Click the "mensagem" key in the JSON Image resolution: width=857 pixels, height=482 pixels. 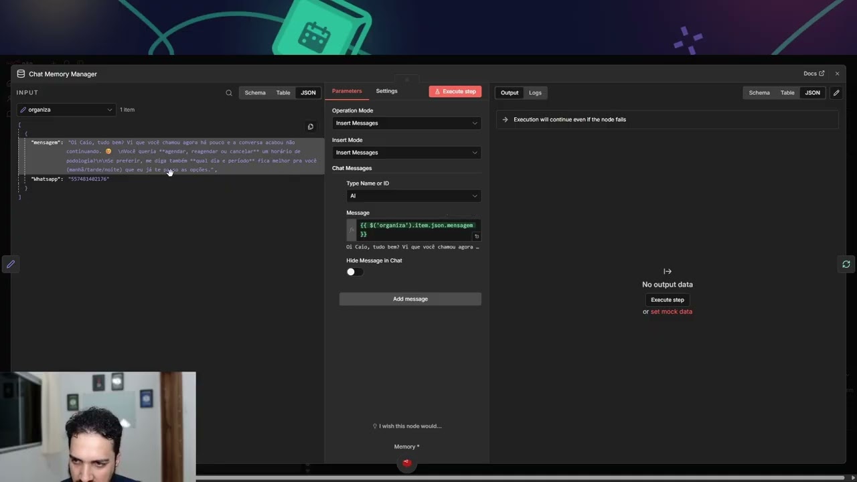(x=47, y=143)
